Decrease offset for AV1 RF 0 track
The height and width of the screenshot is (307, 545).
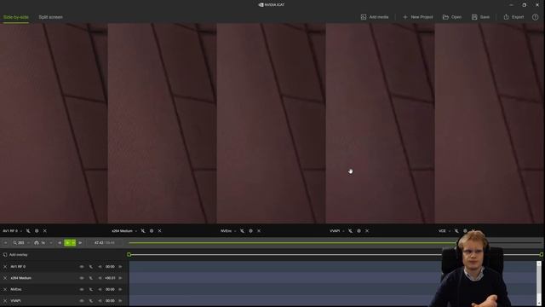click(x=100, y=267)
